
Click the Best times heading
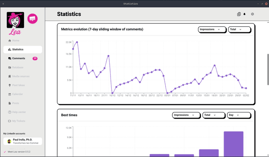pos(69,115)
